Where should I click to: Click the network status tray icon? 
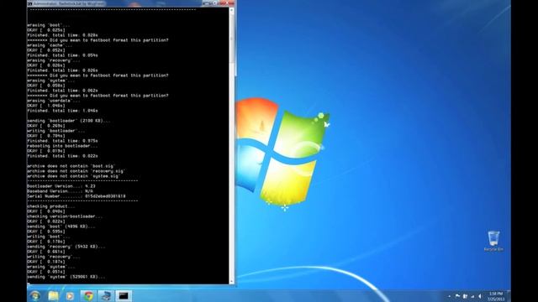point(472,296)
